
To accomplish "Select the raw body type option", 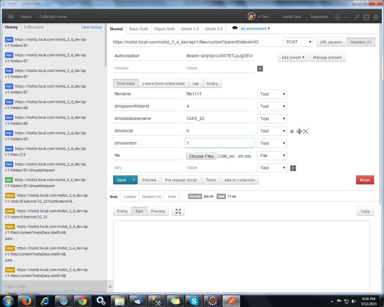I will (196, 84).
